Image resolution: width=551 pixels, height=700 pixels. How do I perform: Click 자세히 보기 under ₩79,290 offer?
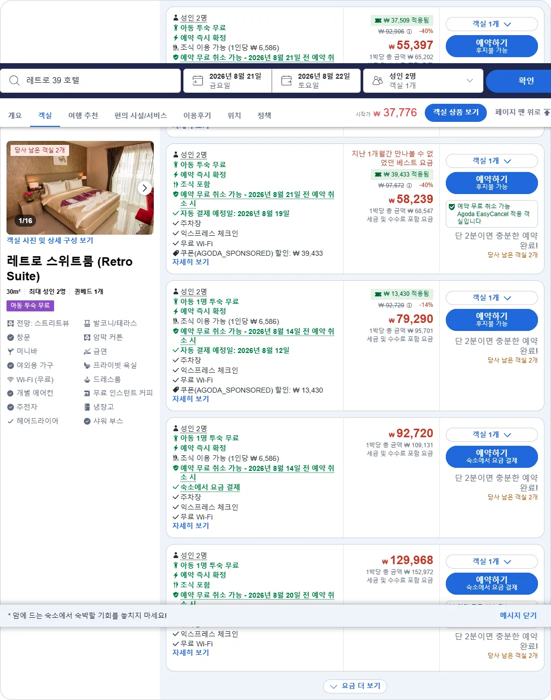(191, 399)
